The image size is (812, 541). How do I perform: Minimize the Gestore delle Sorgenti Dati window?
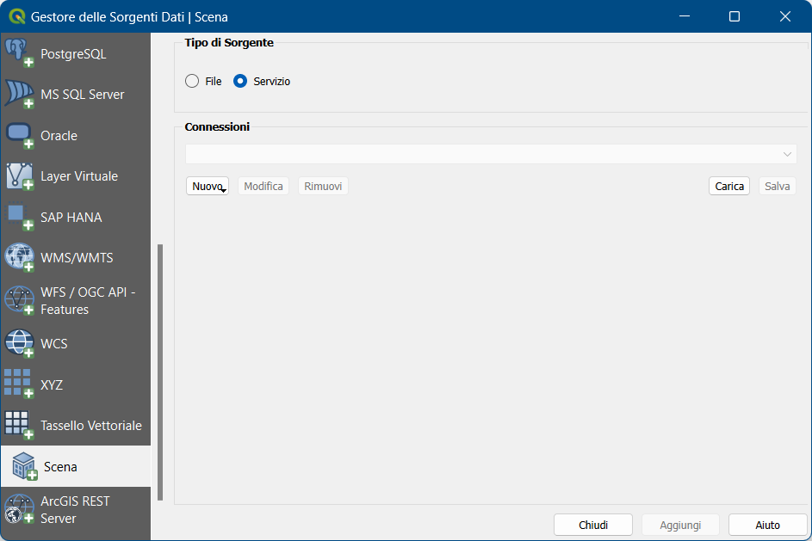click(x=685, y=16)
